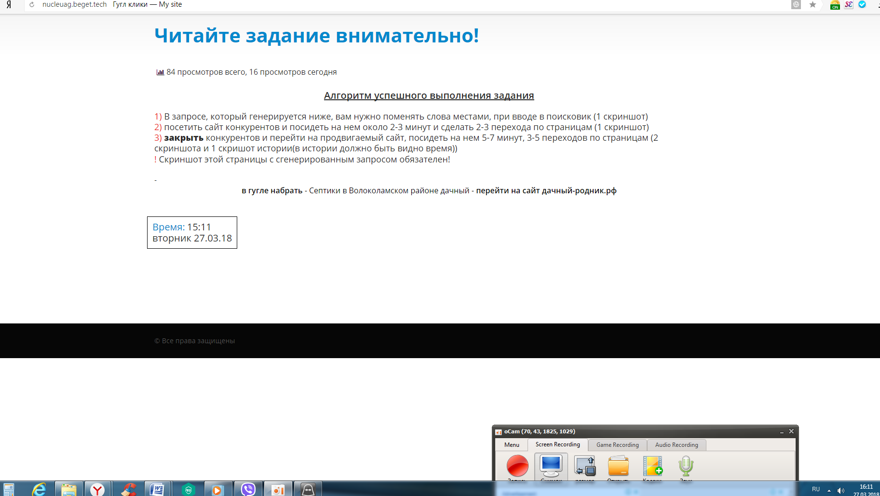Click the nucleuag.beget.tech address bar
Screen dimensions: 880x496
point(74,4)
